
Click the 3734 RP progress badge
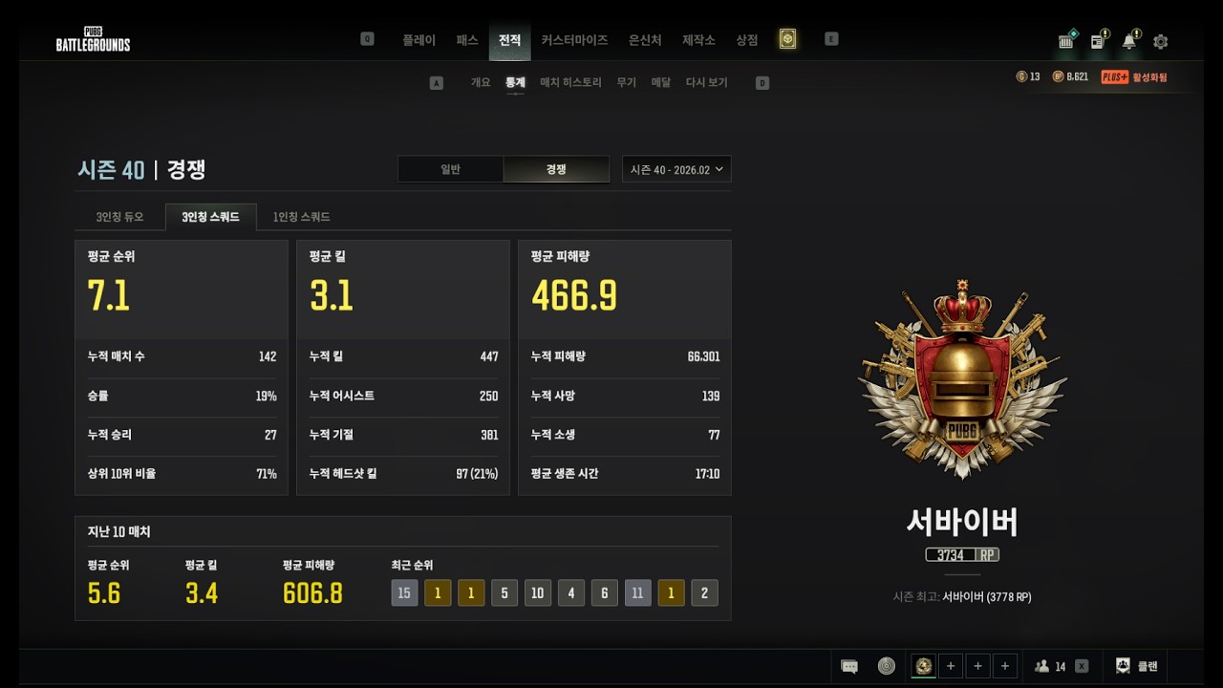(x=962, y=555)
